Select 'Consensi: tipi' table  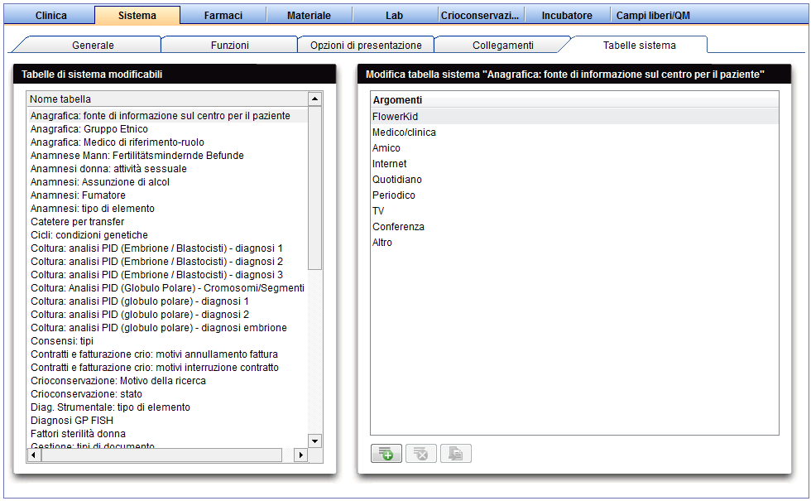[x=167, y=341]
